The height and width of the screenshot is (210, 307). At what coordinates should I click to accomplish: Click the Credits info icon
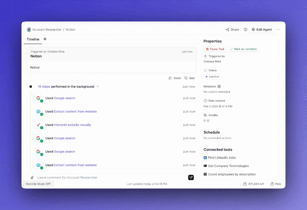tap(208, 120)
